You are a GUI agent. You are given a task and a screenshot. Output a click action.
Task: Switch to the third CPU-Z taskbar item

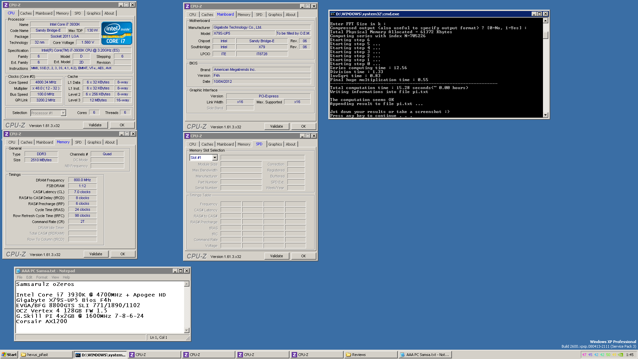pos(263,355)
